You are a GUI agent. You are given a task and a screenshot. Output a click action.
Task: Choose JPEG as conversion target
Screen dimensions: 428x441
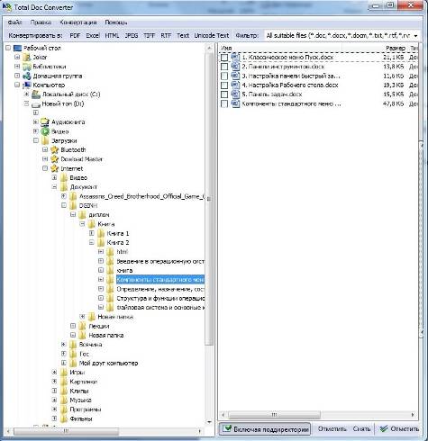tap(132, 35)
